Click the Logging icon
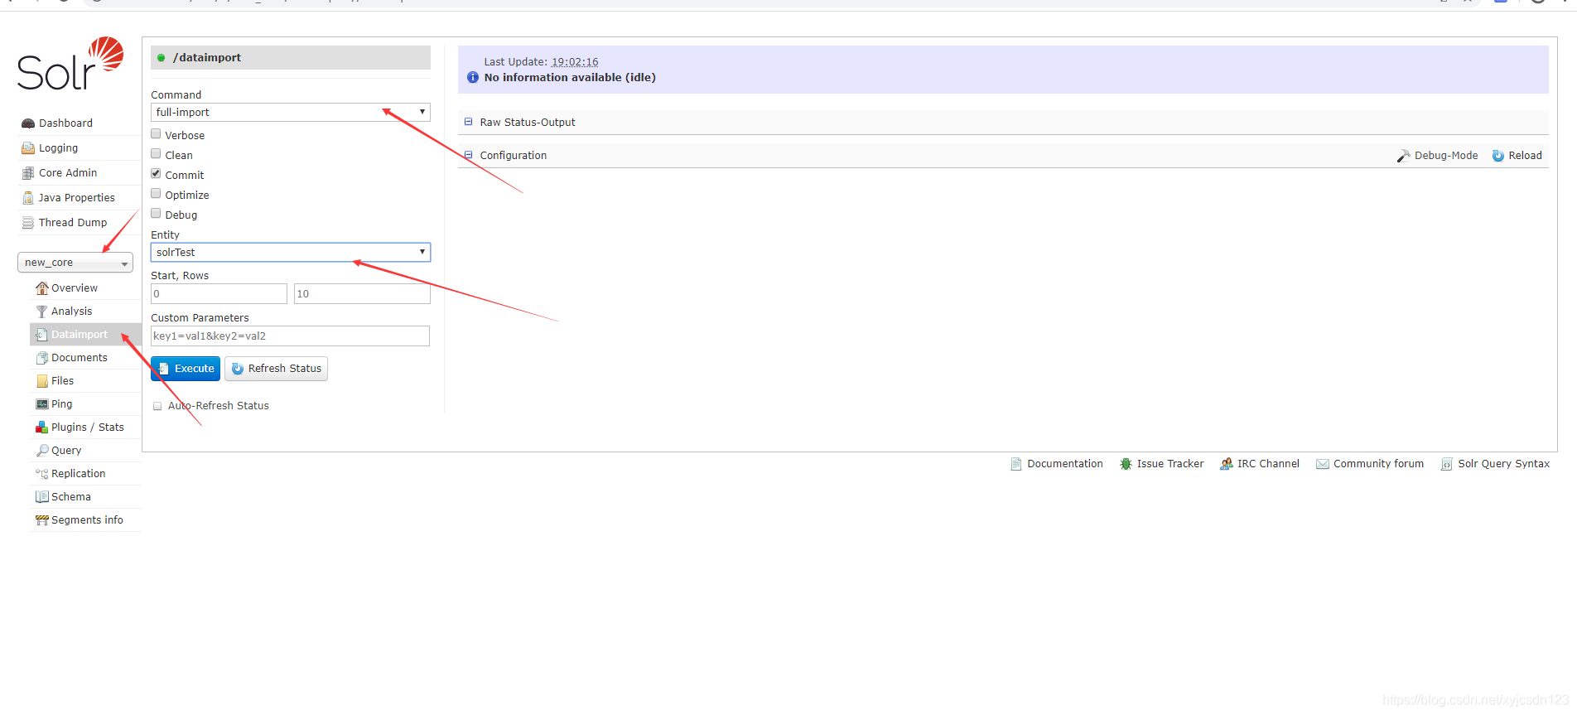The height and width of the screenshot is (715, 1577). click(x=27, y=148)
